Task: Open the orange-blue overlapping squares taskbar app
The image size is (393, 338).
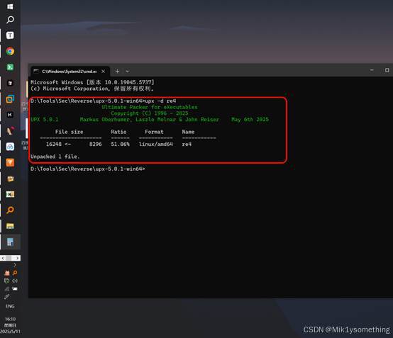Action: pyautogui.click(x=10, y=99)
